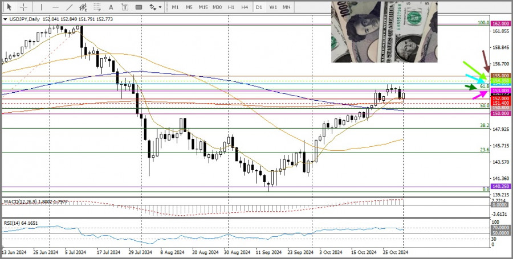The image size is (513, 259).
Task: Click the 3 Oct 2024 date label
Action: point(331,253)
